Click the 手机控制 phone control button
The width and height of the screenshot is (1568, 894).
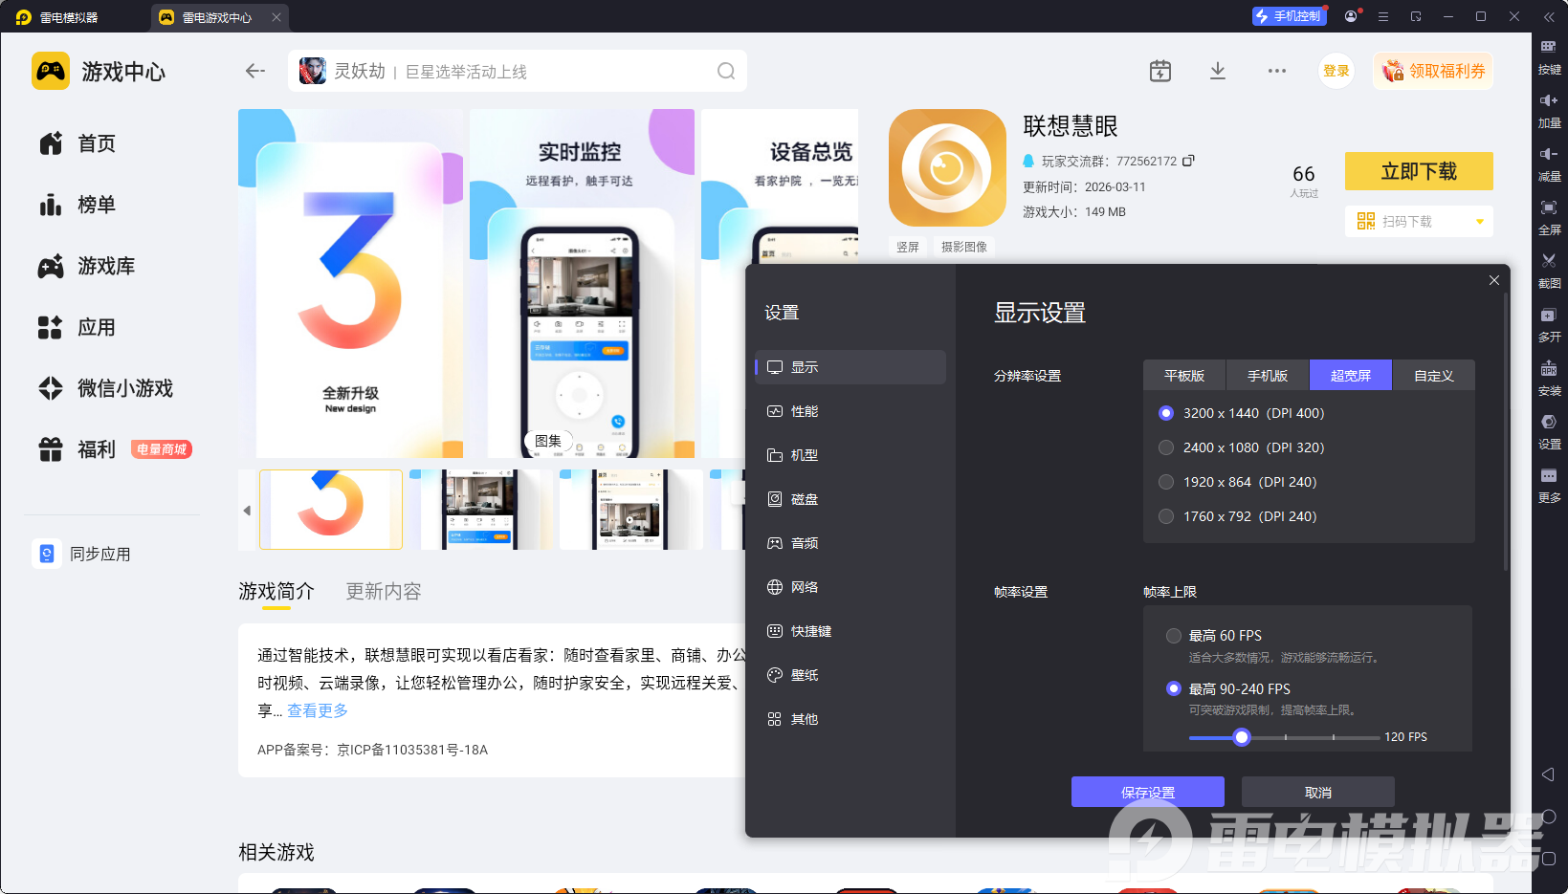coord(1288,16)
